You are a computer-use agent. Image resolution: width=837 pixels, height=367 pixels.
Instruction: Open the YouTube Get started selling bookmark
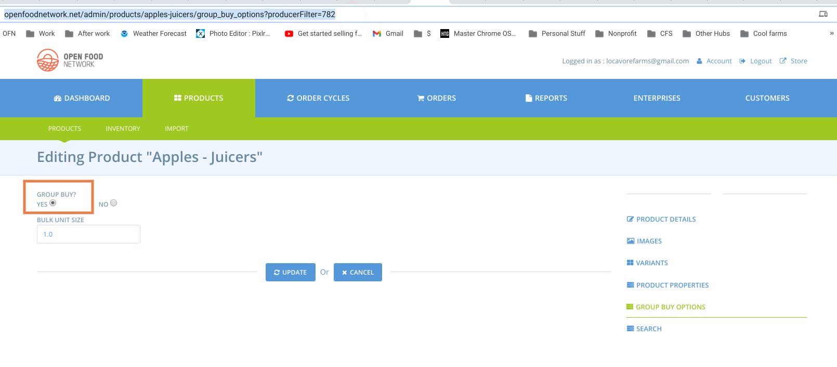323,33
